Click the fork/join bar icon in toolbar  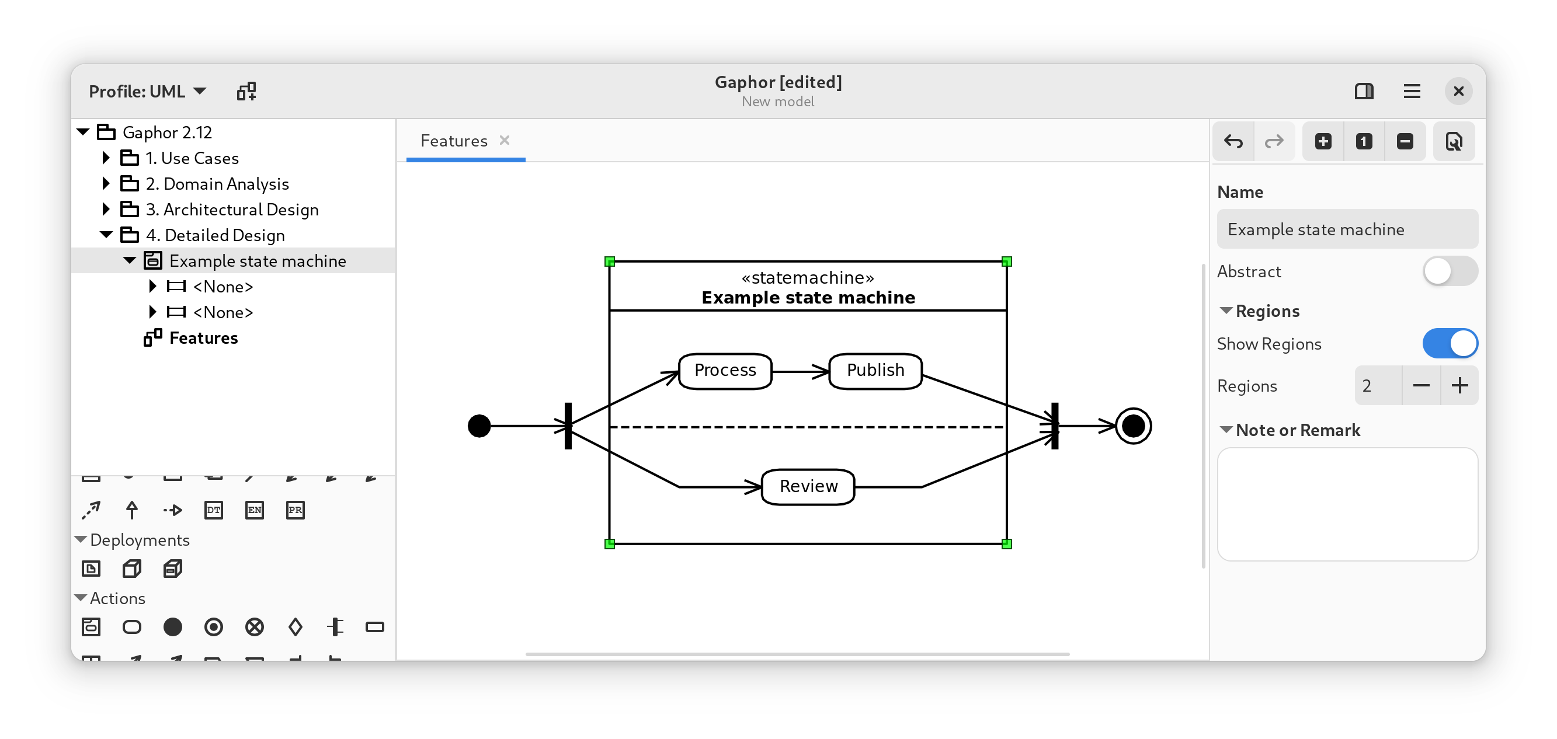click(x=335, y=627)
